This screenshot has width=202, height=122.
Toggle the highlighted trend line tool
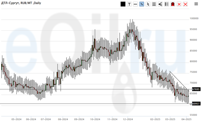142,4
